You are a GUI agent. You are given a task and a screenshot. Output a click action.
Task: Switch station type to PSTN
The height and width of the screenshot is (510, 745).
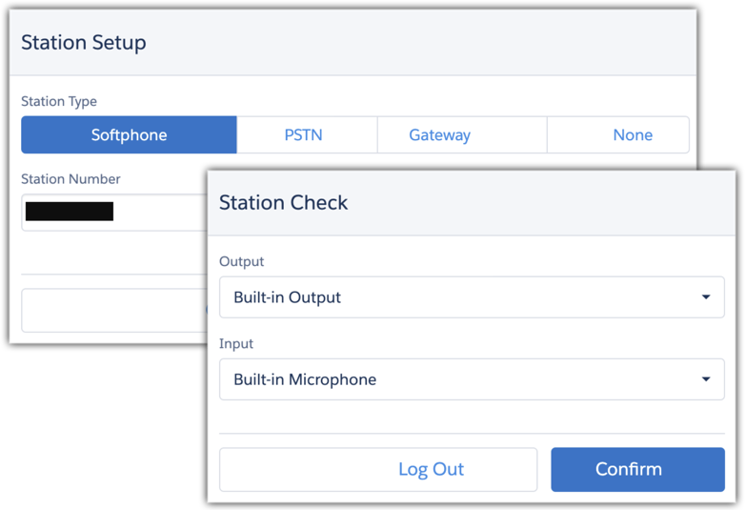304,135
